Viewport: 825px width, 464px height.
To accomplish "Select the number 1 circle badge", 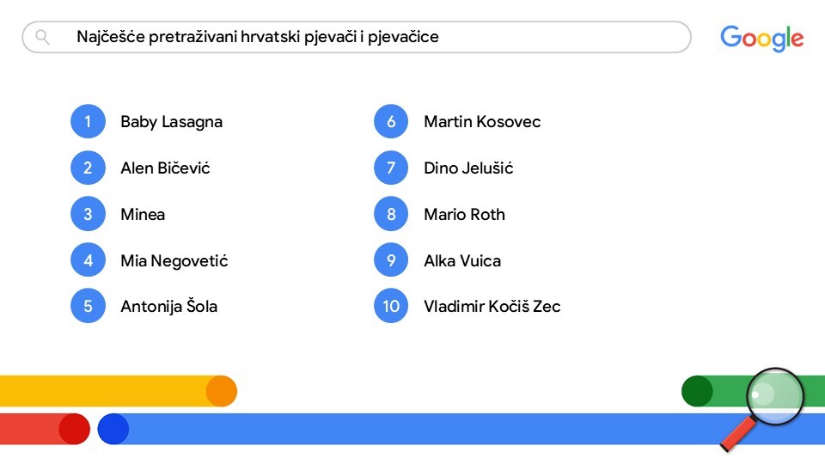I will coord(88,121).
